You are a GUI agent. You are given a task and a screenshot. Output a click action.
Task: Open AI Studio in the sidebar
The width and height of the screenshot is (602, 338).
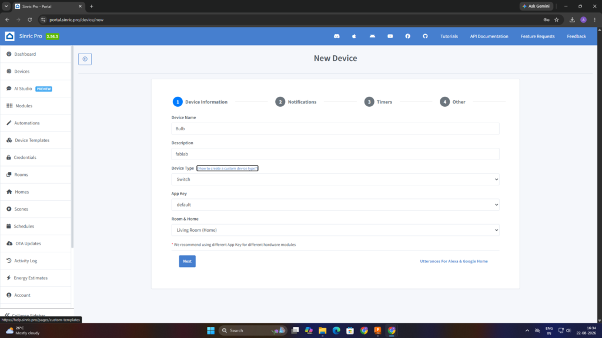pos(35,89)
